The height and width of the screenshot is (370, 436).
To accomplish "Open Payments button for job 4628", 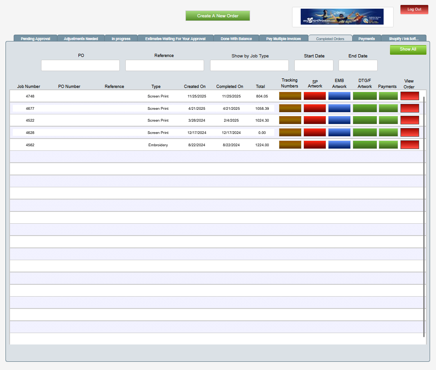I will pyautogui.click(x=388, y=133).
